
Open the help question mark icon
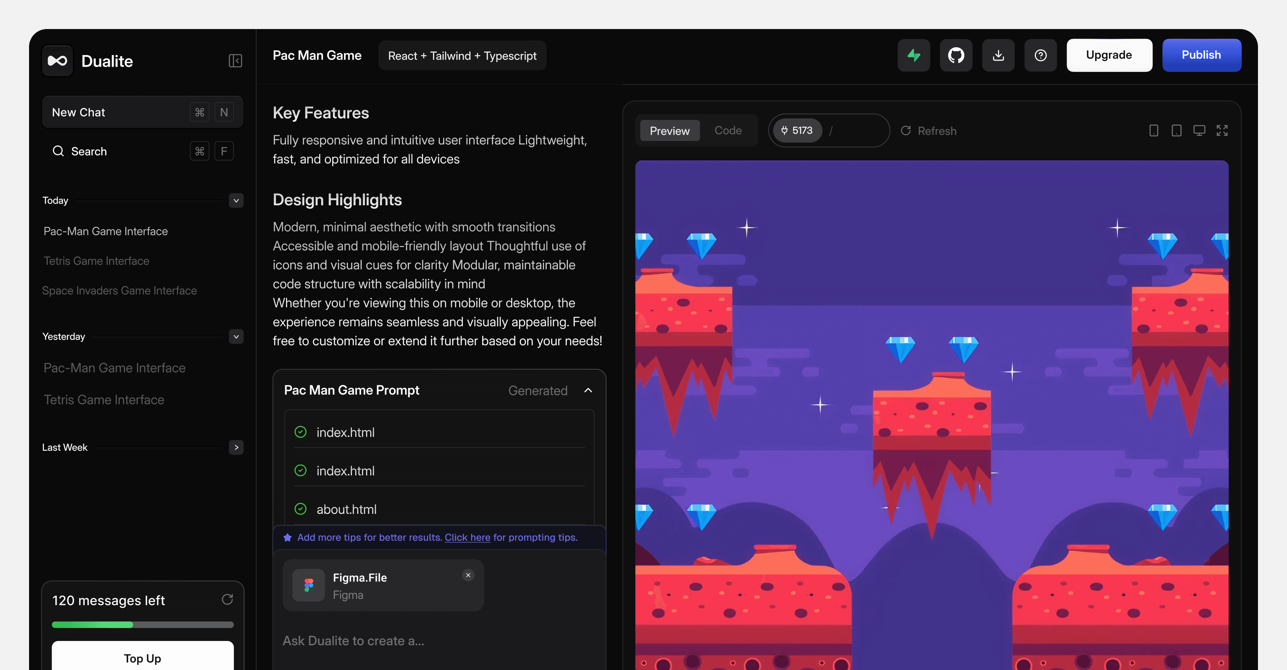click(x=1040, y=55)
